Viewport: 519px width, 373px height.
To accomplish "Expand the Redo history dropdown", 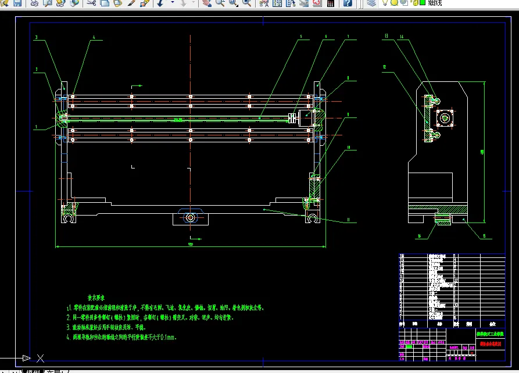I will click(194, 3).
